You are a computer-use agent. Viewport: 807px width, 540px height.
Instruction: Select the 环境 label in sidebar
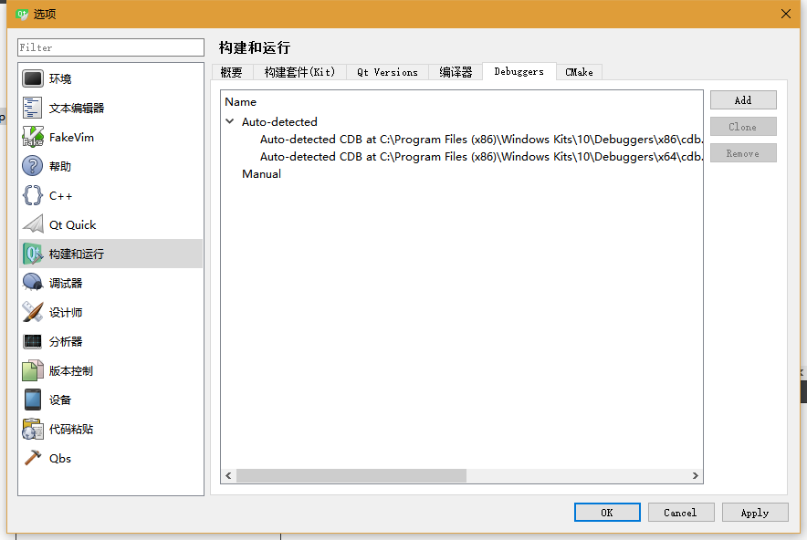[60, 78]
